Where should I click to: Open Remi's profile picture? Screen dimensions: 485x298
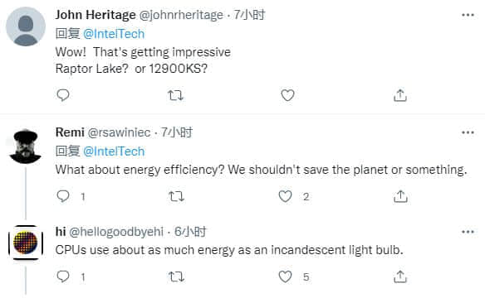point(26,146)
